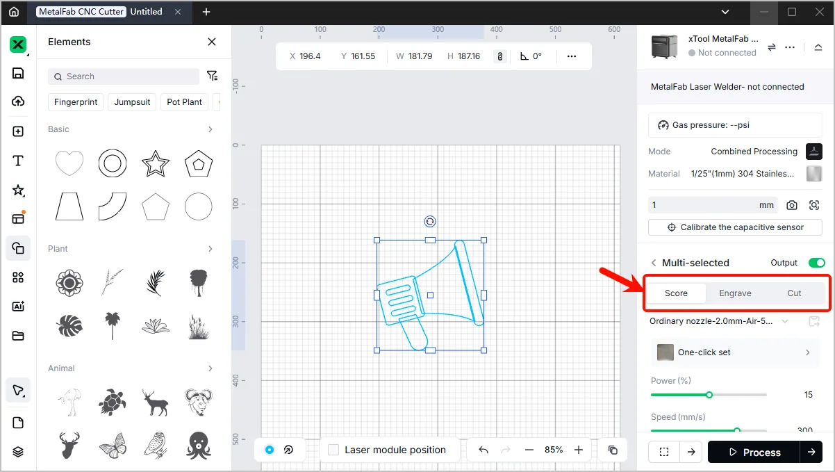Switch to the Cut tab
The image size is (835, 472).
[x=794, y=293]
